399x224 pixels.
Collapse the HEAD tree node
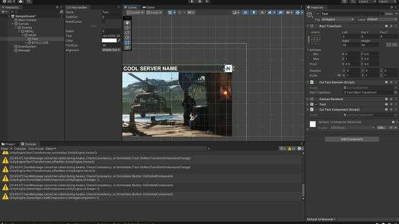pos(22,35)
